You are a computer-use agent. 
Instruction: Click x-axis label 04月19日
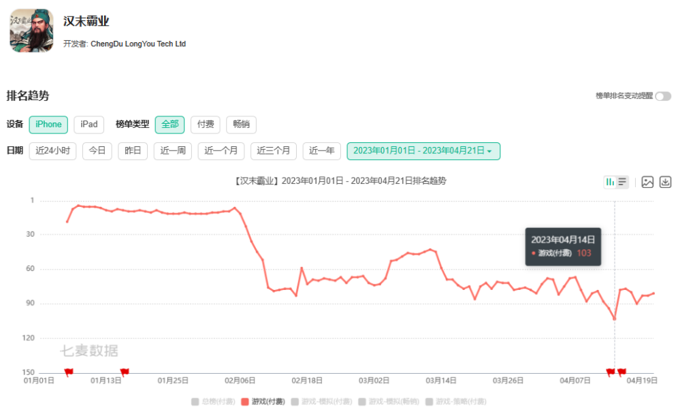(642, 381)
